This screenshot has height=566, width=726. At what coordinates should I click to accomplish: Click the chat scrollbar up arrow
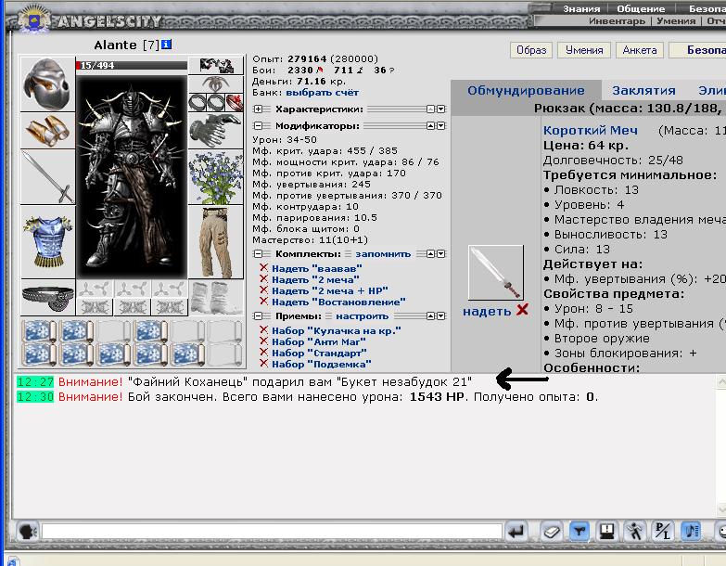click(721, 382)
